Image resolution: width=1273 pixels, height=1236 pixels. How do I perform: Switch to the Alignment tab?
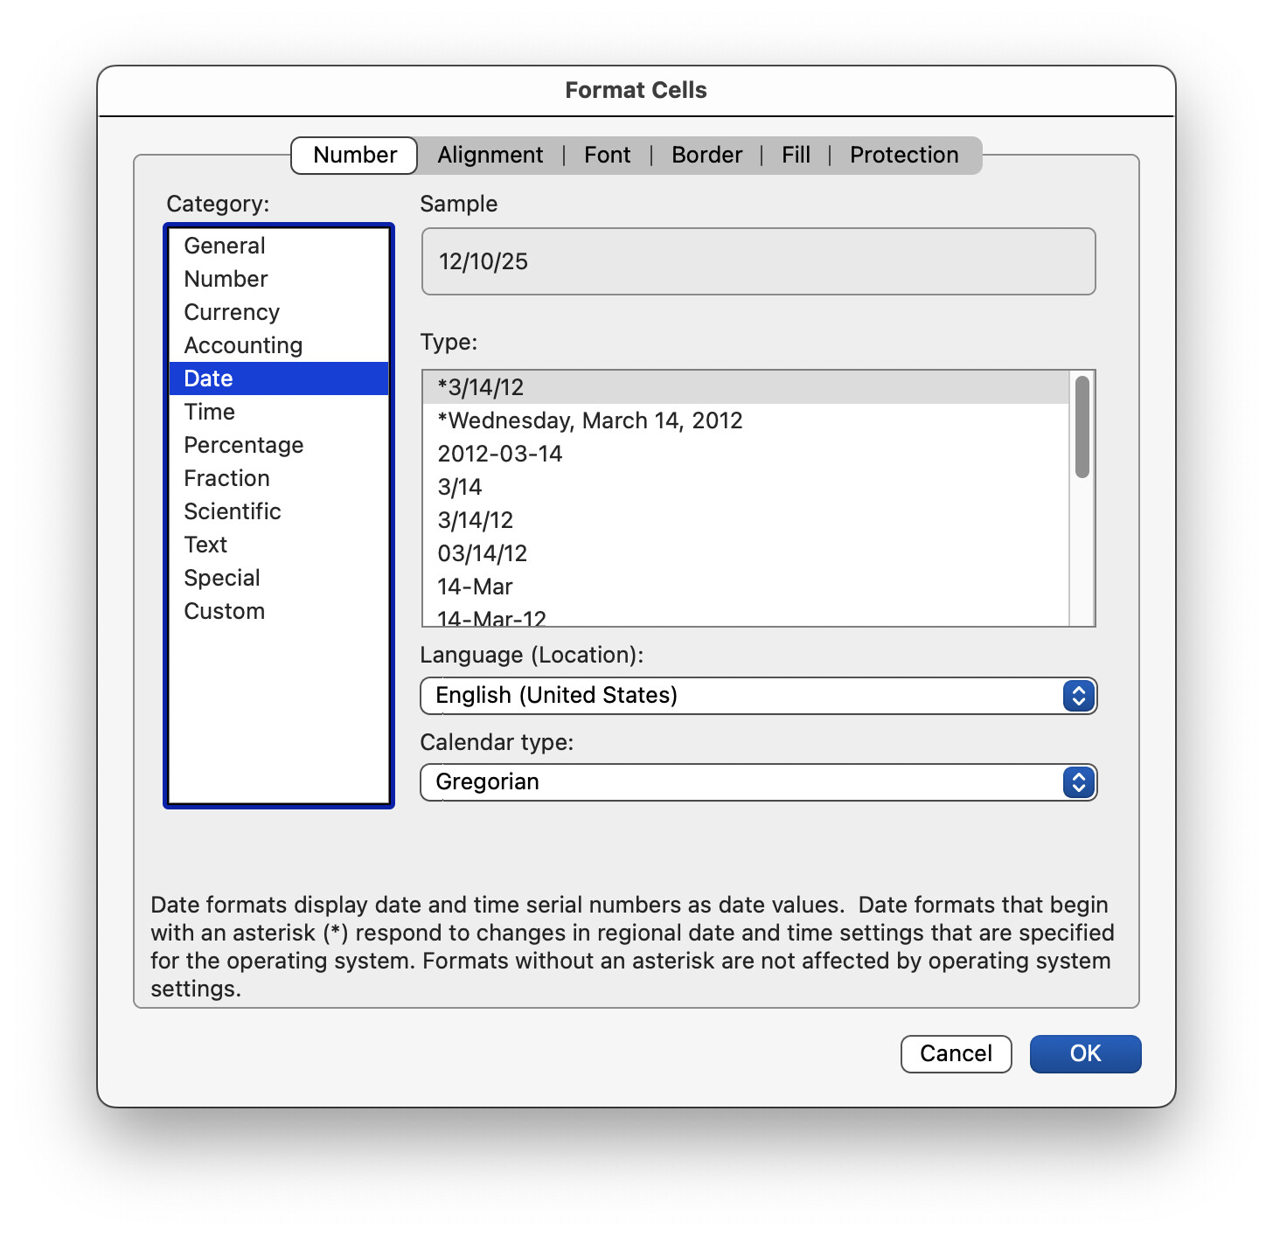coord(490,155)
